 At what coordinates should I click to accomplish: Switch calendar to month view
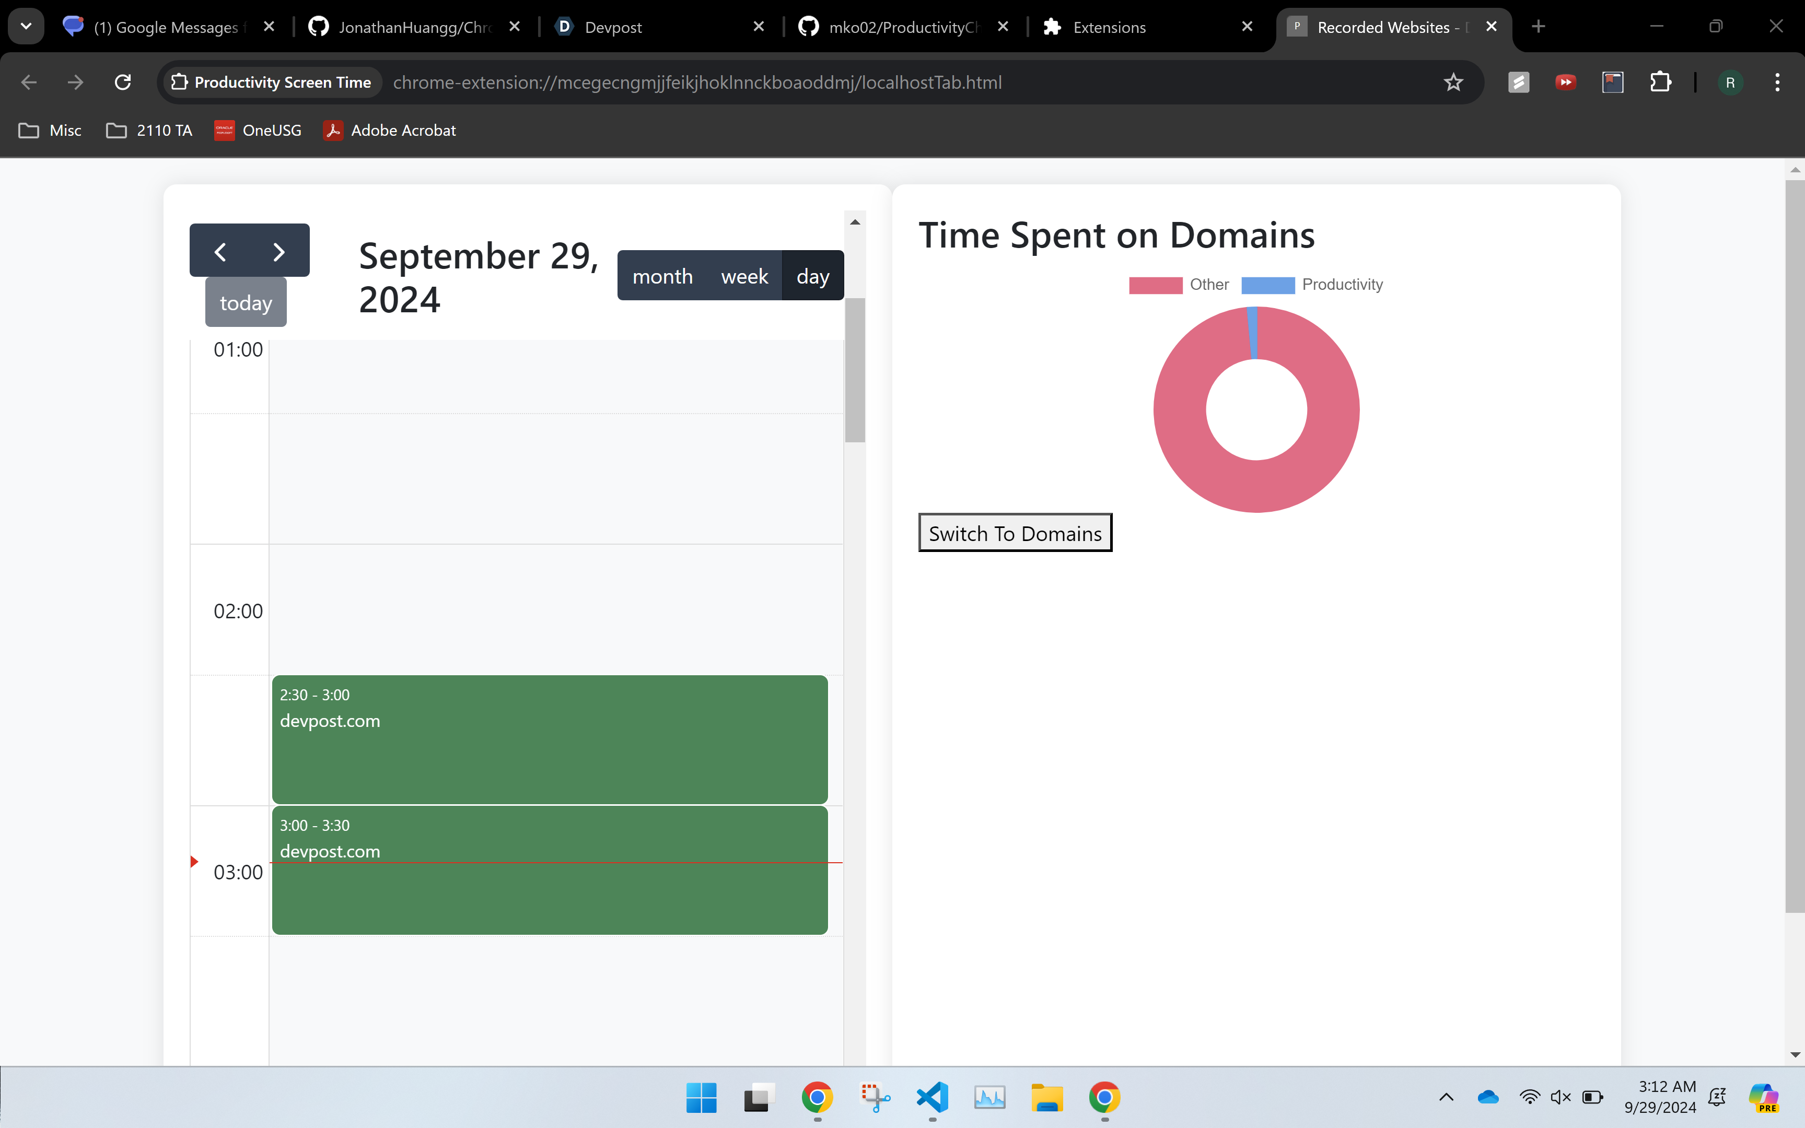tap(662, 276)
